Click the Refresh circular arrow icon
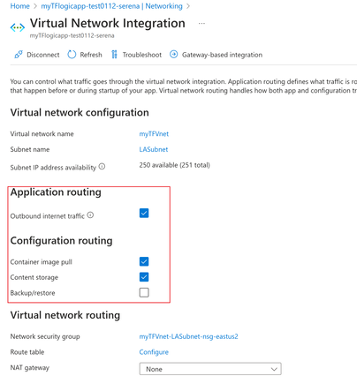Viewport: 357px width, 391px height. coord(72,55)
